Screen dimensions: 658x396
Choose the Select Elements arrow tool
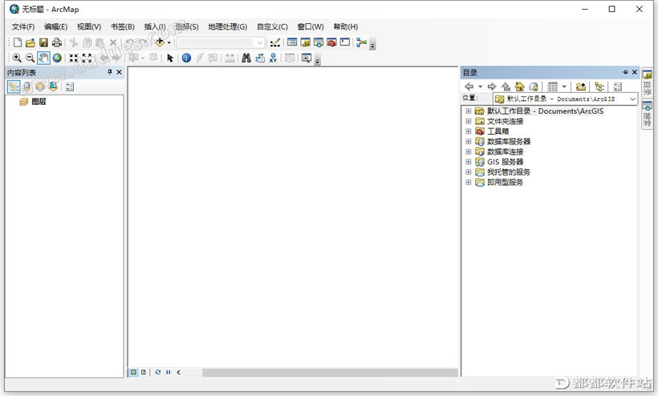(170, 58)
